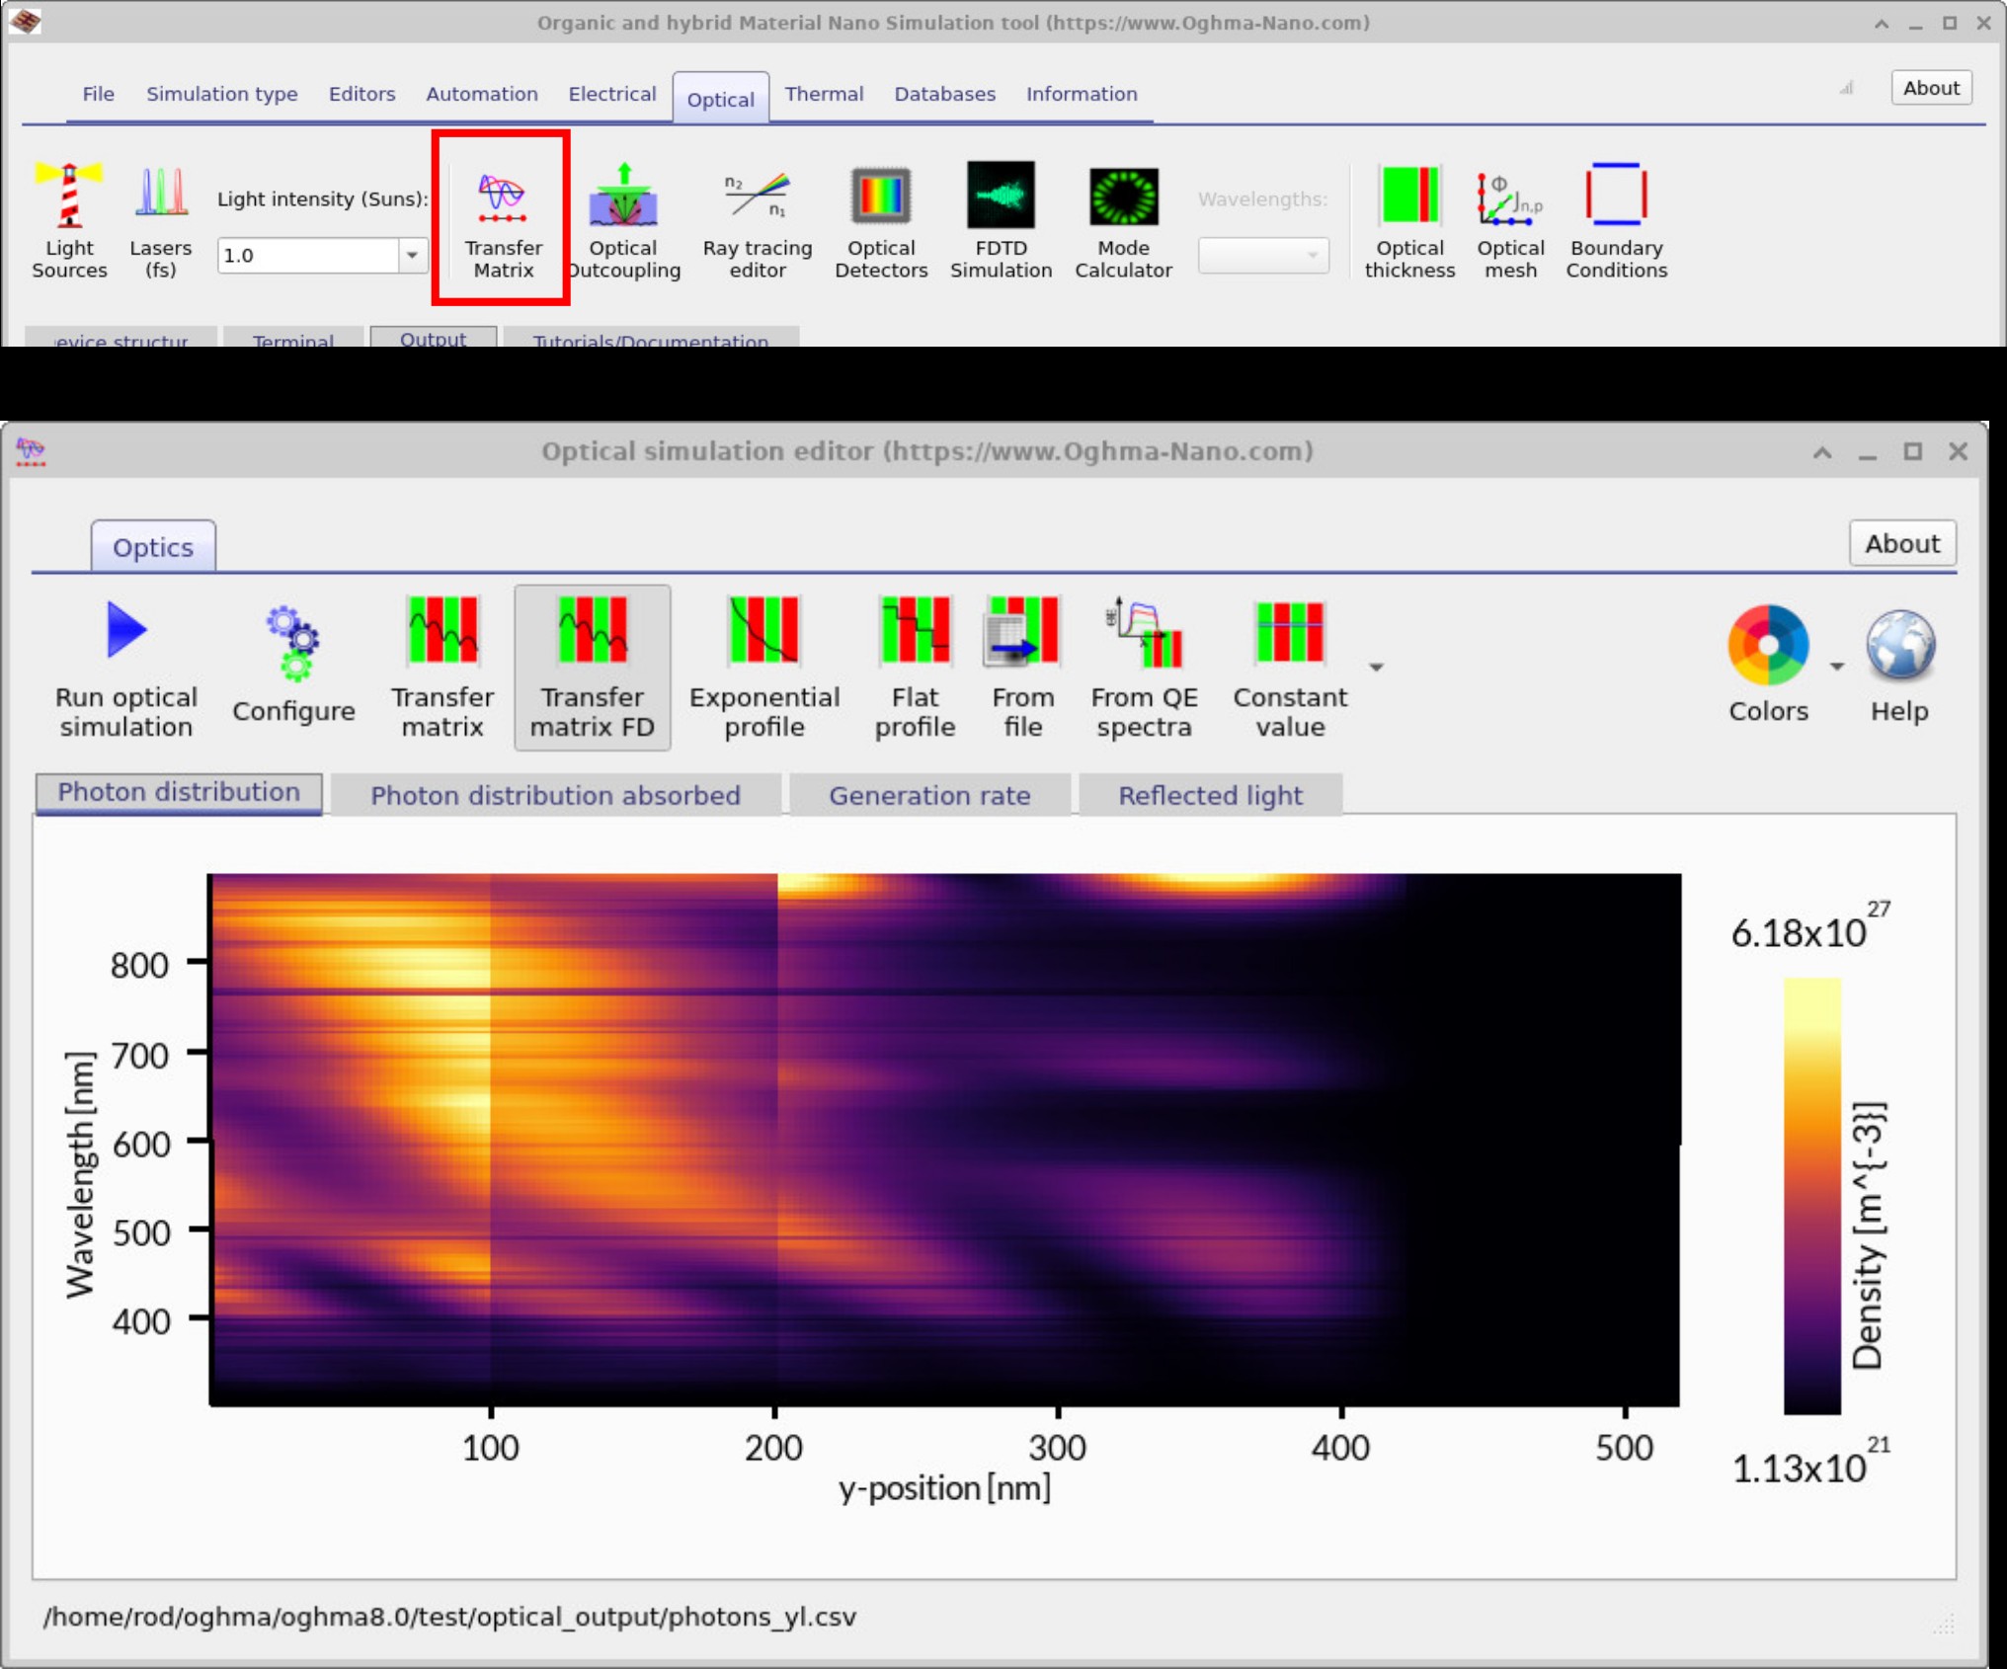This screenshot has width=2007, height=1669.
Task: Expand the optical model toolbar overflow arrow
Action: 1376,668
